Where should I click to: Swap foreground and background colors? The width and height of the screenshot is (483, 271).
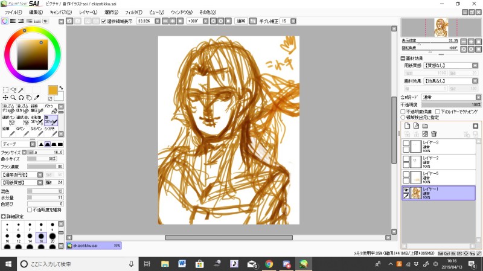pos(61,88)
